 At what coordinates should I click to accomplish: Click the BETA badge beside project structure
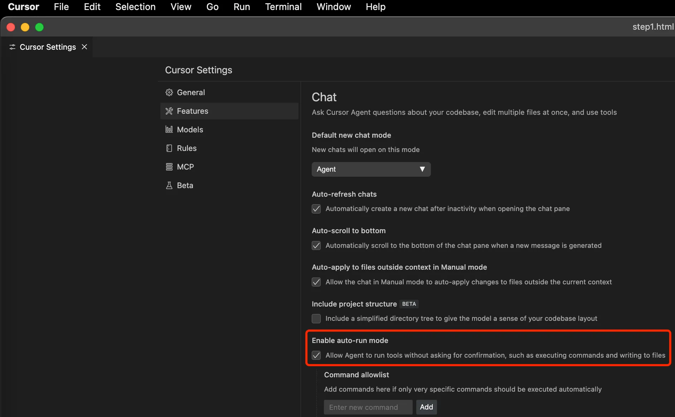tap(409, 304)
